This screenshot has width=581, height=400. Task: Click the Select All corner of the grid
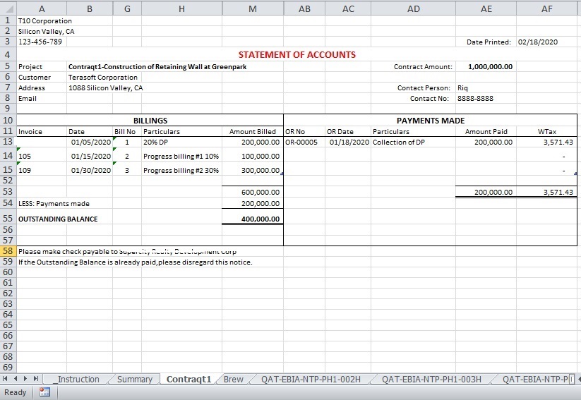click(7, 8)
